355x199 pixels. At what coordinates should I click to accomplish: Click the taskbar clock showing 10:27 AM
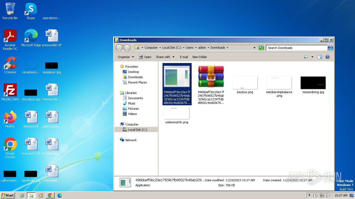pyautogui.click(x=341, y=195)
